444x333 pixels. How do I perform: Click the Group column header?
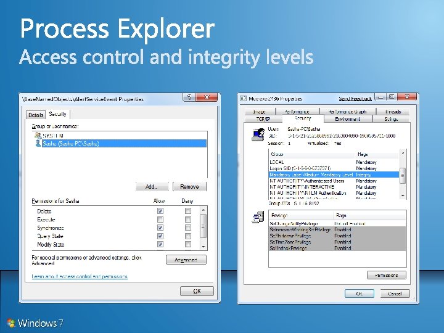pyautogui.click(x=312, y=154)
